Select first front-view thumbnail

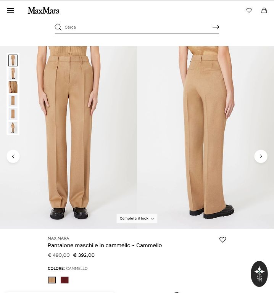(13, 60)
